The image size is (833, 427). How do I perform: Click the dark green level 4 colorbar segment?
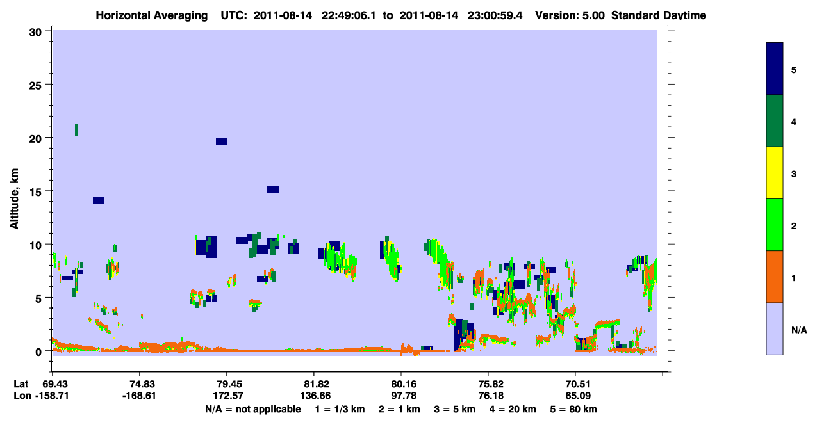click(x=775, y=121)
